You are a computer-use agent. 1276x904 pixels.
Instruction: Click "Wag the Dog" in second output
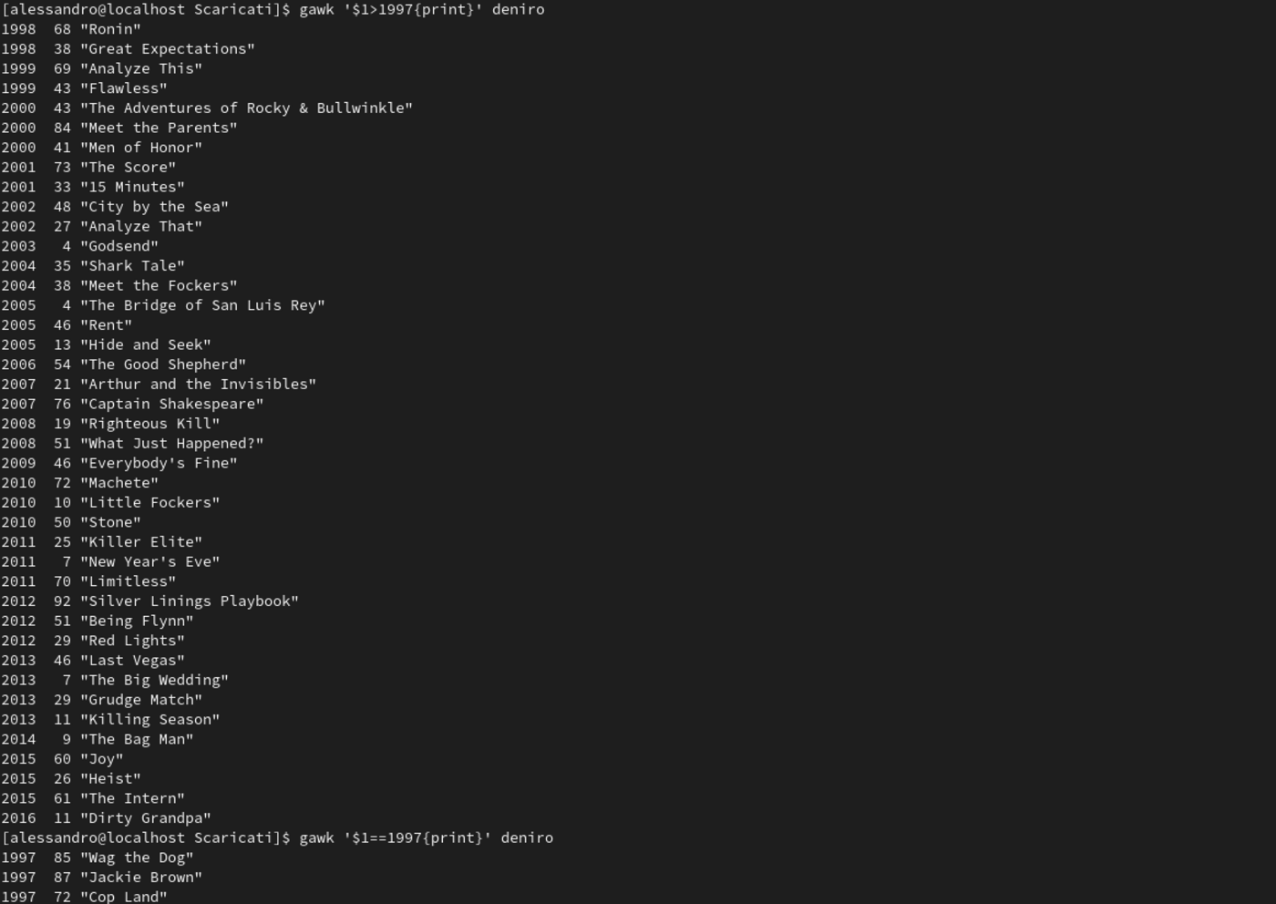[x=137, y=858]
